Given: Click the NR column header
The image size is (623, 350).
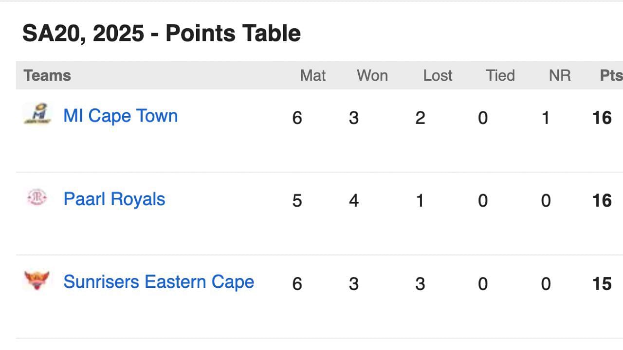Looking at the screenshot, I should 560,75.
